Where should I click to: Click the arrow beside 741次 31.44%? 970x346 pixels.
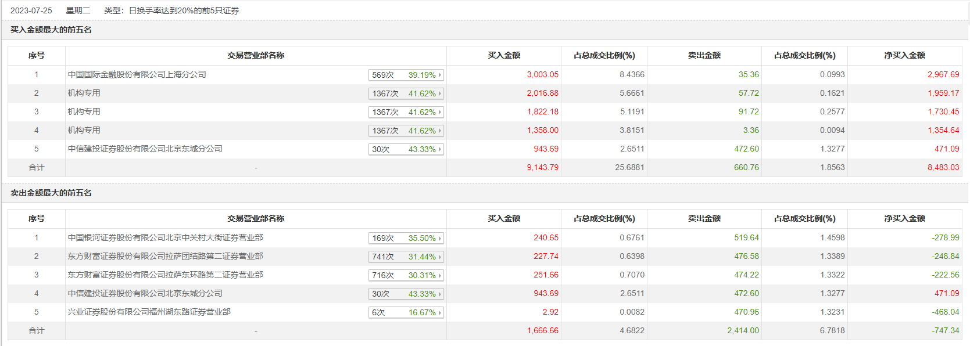coord(440,257)
